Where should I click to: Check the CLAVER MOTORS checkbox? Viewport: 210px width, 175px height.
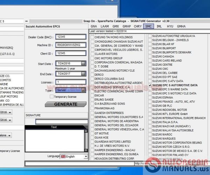92,54
